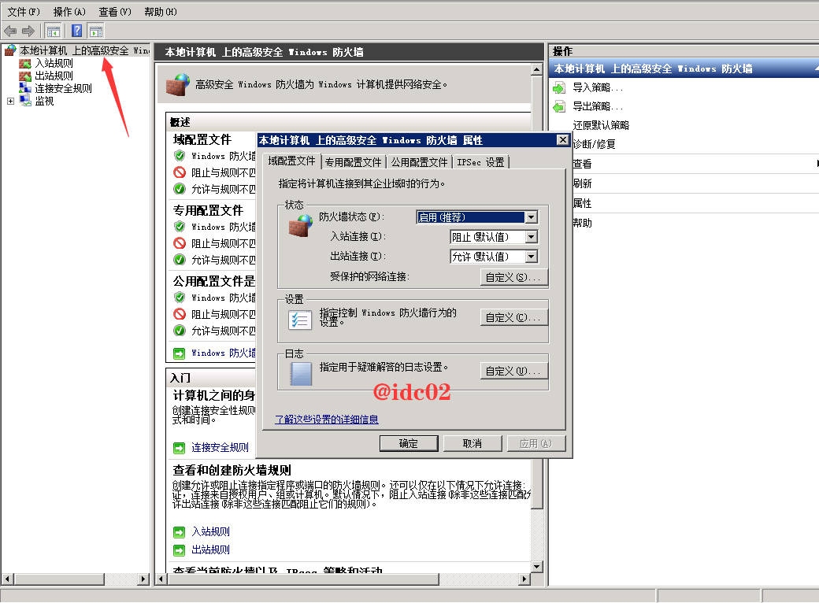Click the center pane scrollbar down arrow
The height and width of the screenshot is (603, 819).
[x=537, y=566]
